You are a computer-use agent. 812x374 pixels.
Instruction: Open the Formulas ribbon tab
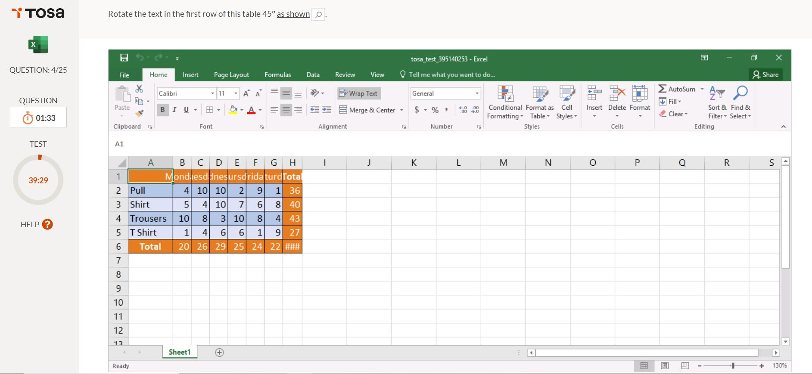pyautogui.click(x=277, y=75)
